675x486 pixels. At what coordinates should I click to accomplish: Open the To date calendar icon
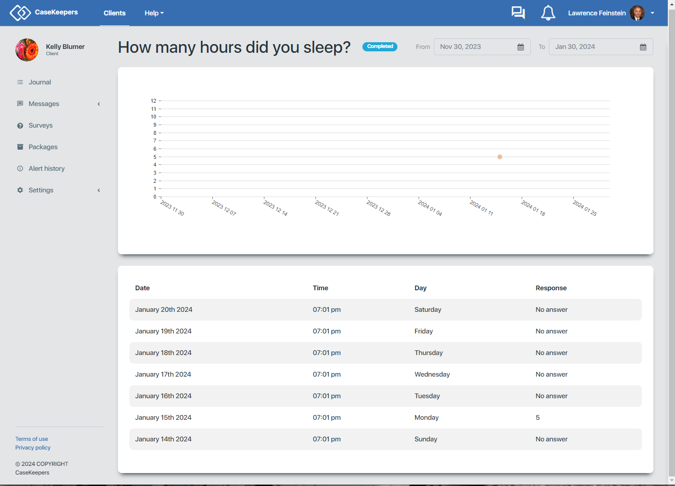point(643,47)
